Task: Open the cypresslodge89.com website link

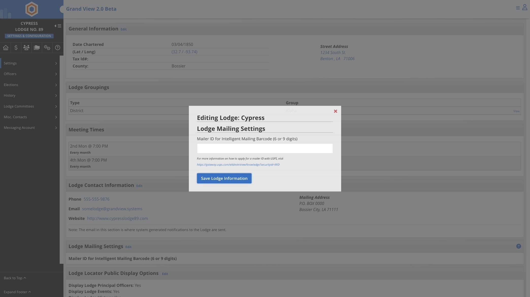Action: (x=117, y=218)
